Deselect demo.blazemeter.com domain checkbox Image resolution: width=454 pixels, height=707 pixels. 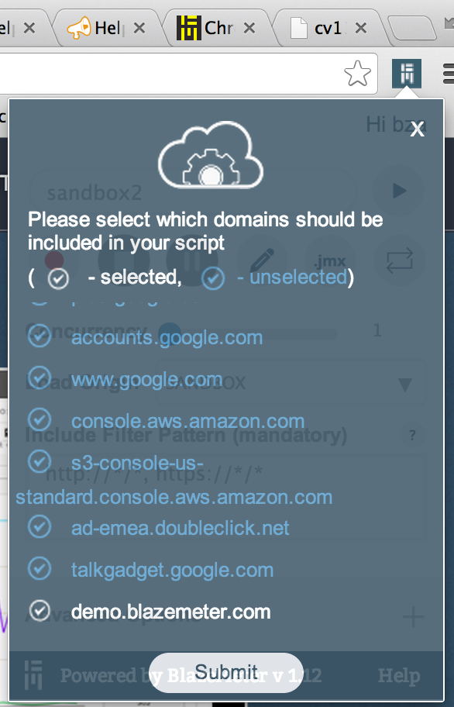pyautogui.click(x=40, y=610)
